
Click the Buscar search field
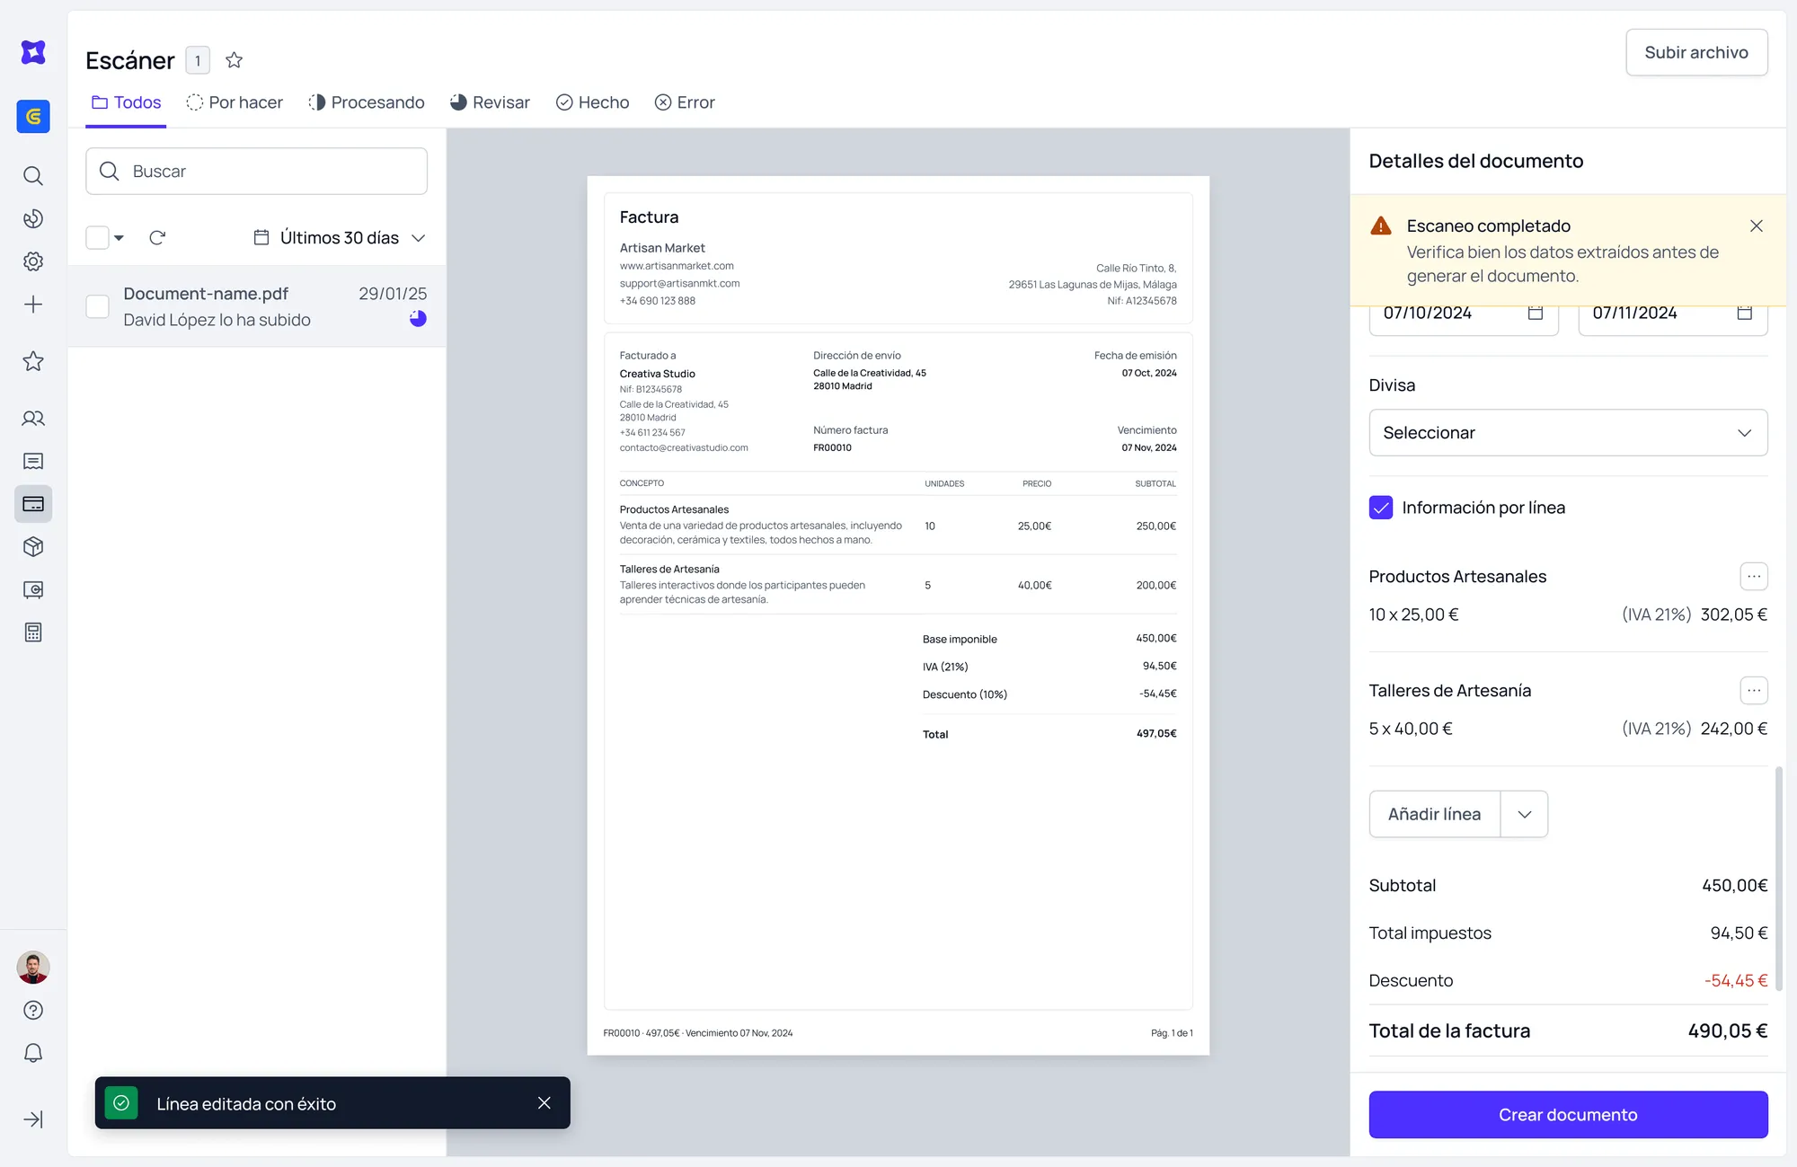(257, 172)
